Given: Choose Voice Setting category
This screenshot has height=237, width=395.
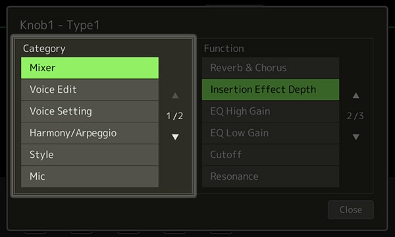Looking at the screenshot, I should (90, 111).
